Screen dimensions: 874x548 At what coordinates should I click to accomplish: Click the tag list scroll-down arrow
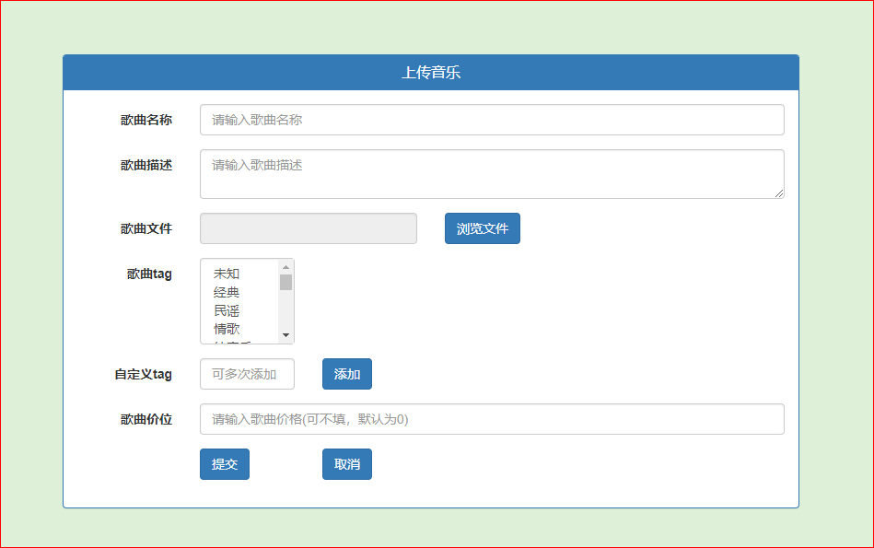click(286, 335)
